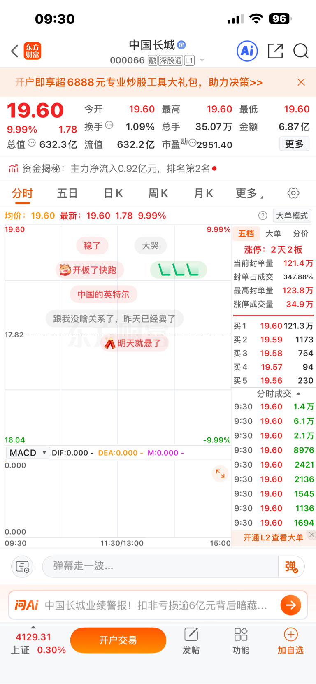The image size is (316, 684).
Task: Expand the chart fullscreen arrows icon
Action: click(x=220, y=474)
